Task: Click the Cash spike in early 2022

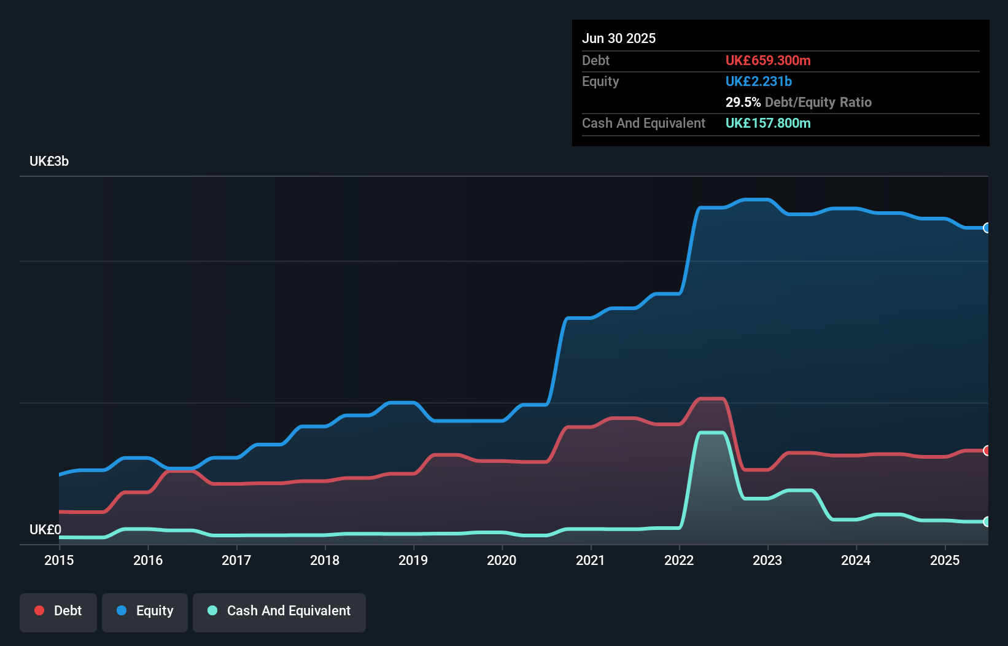Action: [x=712, y=433]
